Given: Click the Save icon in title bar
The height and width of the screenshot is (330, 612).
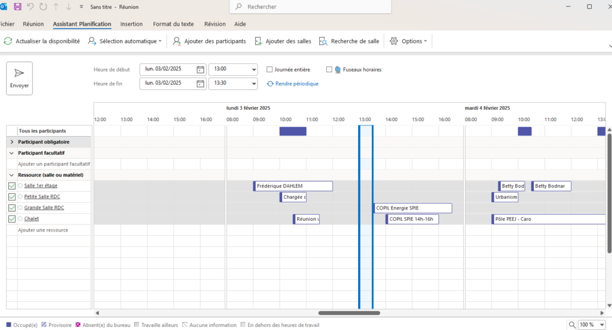Looking at the screenshot, I should coord(17,7).
